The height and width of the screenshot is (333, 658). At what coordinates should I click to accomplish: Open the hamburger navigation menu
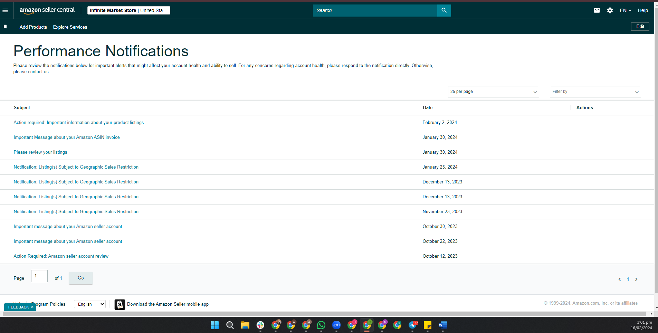pyautogui.click(x=5, y=10)
